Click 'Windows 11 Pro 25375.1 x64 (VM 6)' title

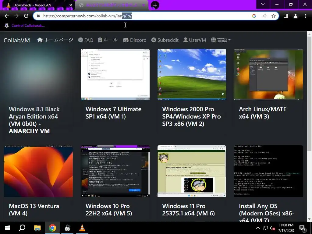(188, 210)
